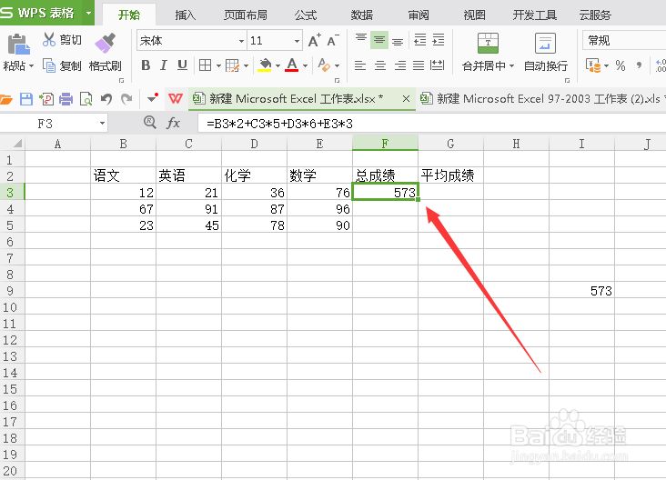Click the print icon

point(66,99)
